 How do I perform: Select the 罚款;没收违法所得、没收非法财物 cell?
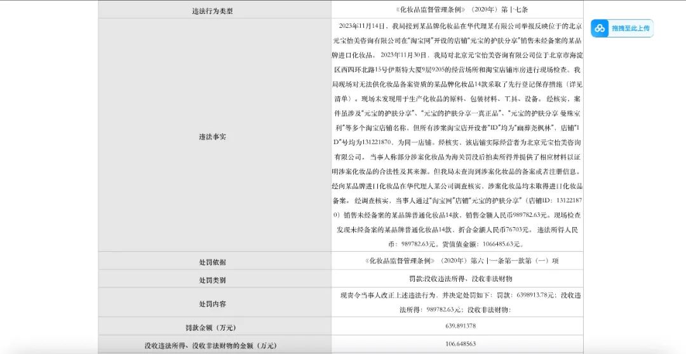(x=457, y=279)
